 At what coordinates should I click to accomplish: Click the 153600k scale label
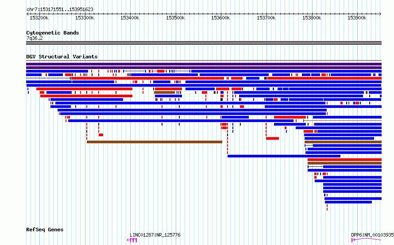coord(220,18)
